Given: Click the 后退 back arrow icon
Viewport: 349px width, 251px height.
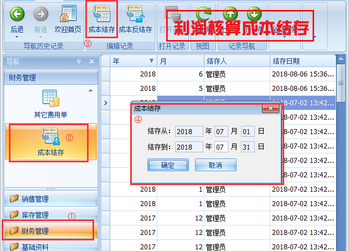Looking at the screenshot, I should coord(17,14).
